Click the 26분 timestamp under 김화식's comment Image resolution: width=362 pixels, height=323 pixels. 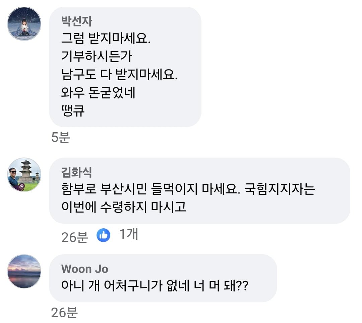(x=74, y=237)
